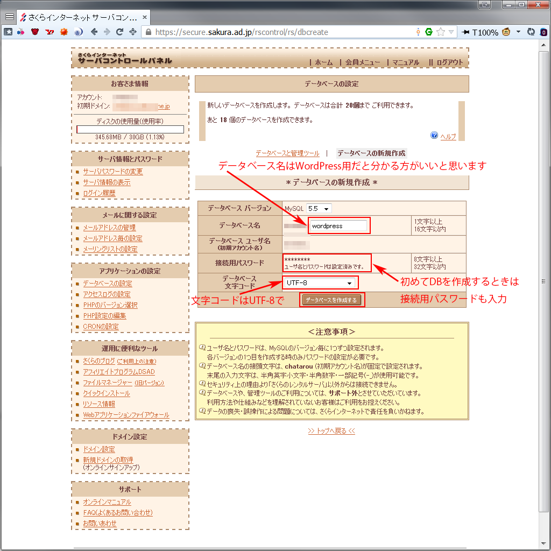Screen dimensions: 551x551
Task: Open リソース情報 link
Action: point(99,404)
